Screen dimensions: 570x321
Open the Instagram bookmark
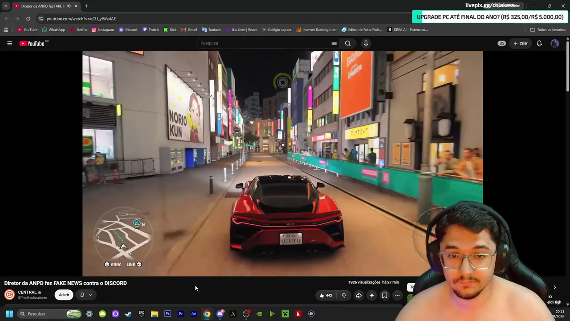103,30
